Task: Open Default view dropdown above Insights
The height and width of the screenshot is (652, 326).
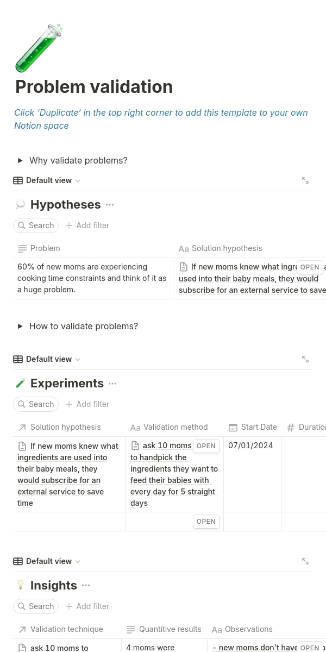Action: pyautogui.click(x=49, y=561)
